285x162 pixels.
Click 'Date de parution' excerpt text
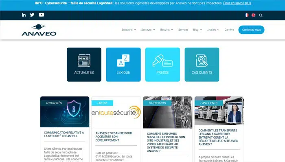pyautogui.click(x=114, y=157)
